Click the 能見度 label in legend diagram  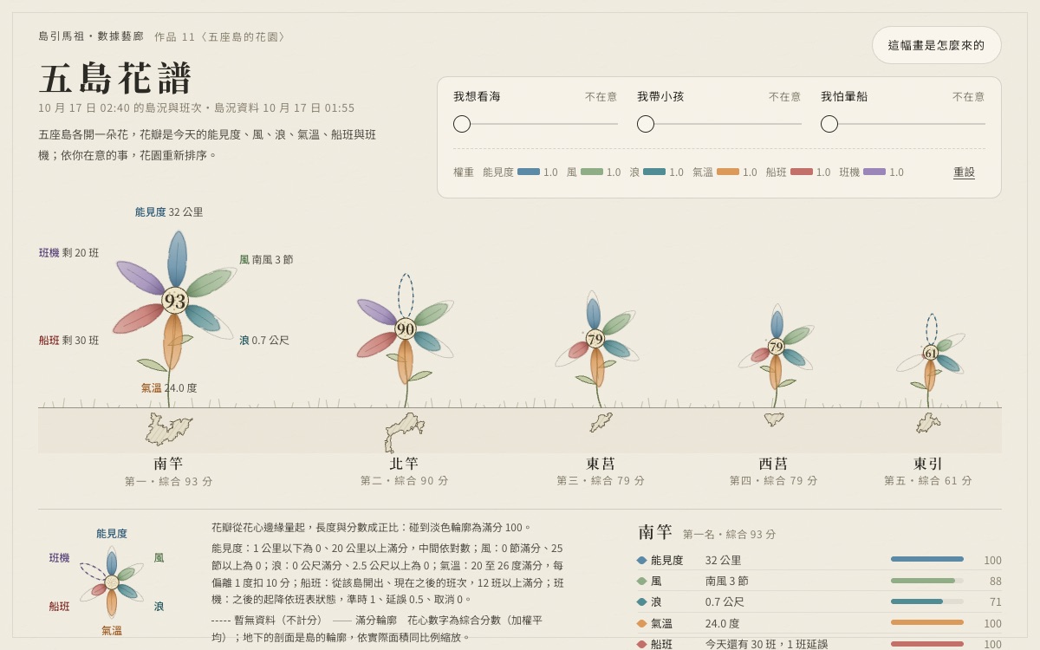[x=112, y=534]
